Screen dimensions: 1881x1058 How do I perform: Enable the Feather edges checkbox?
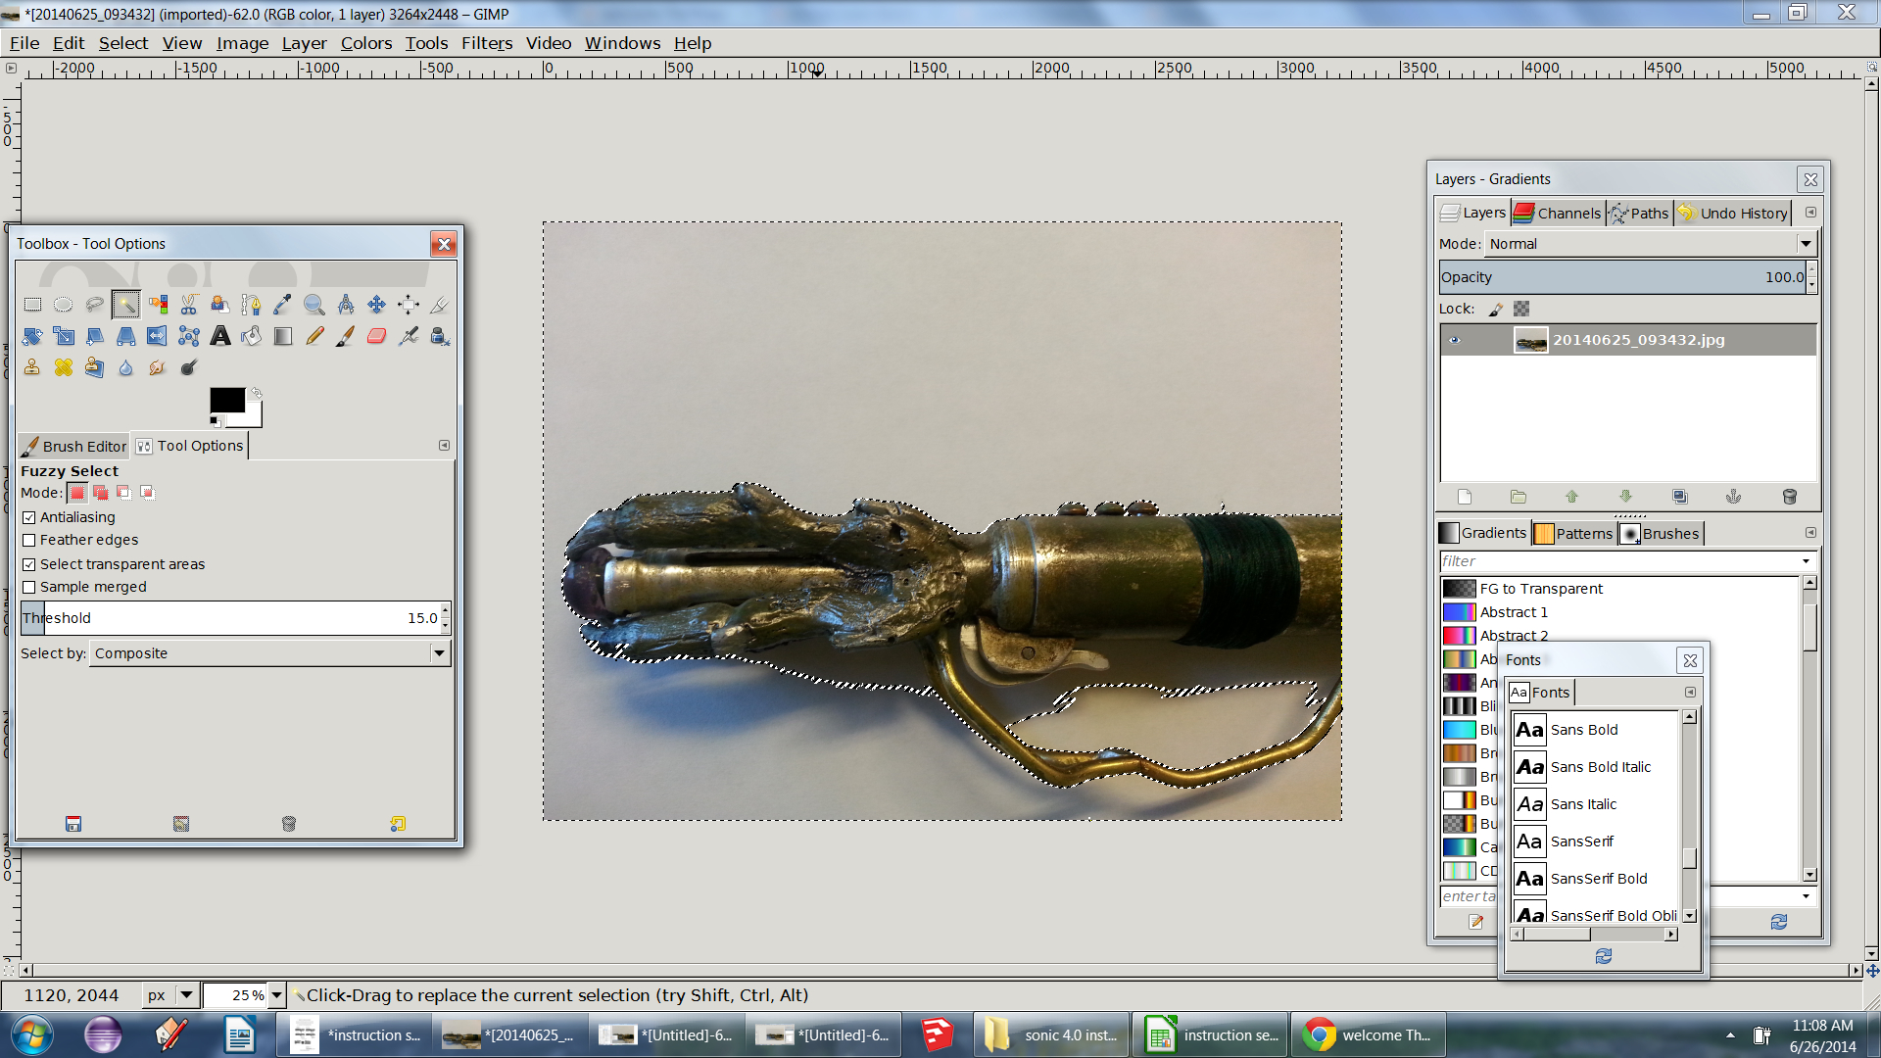(29, 540)
